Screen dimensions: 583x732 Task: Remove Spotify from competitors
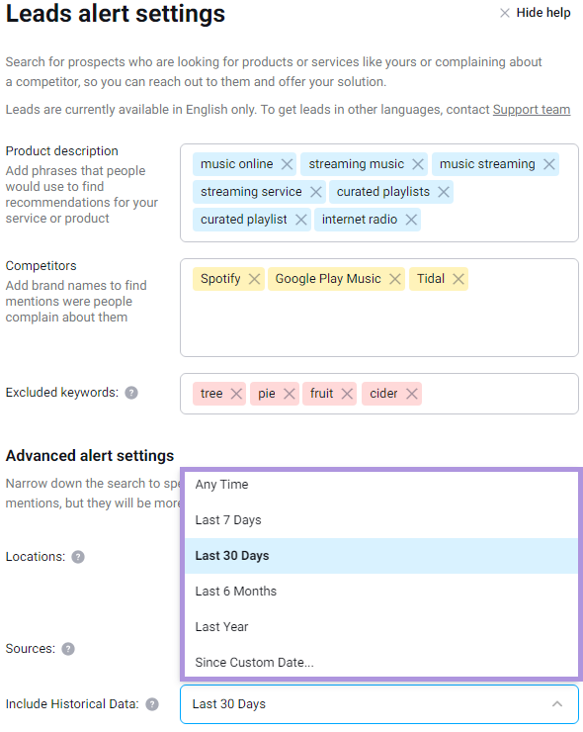[254, 279]
